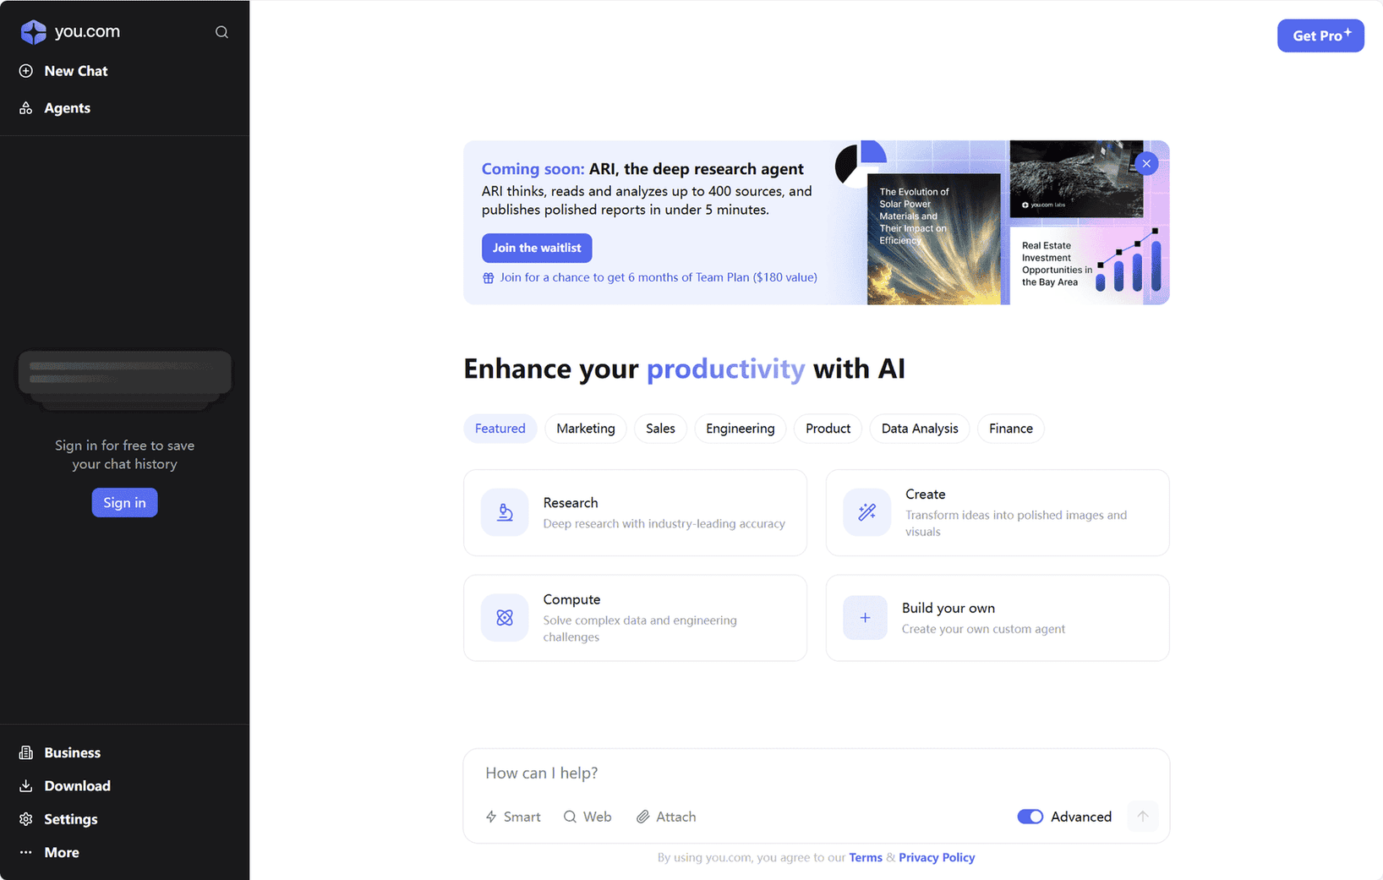Open the Create agent card
This screenshot has height=880, width=1383.
(997, 512)
